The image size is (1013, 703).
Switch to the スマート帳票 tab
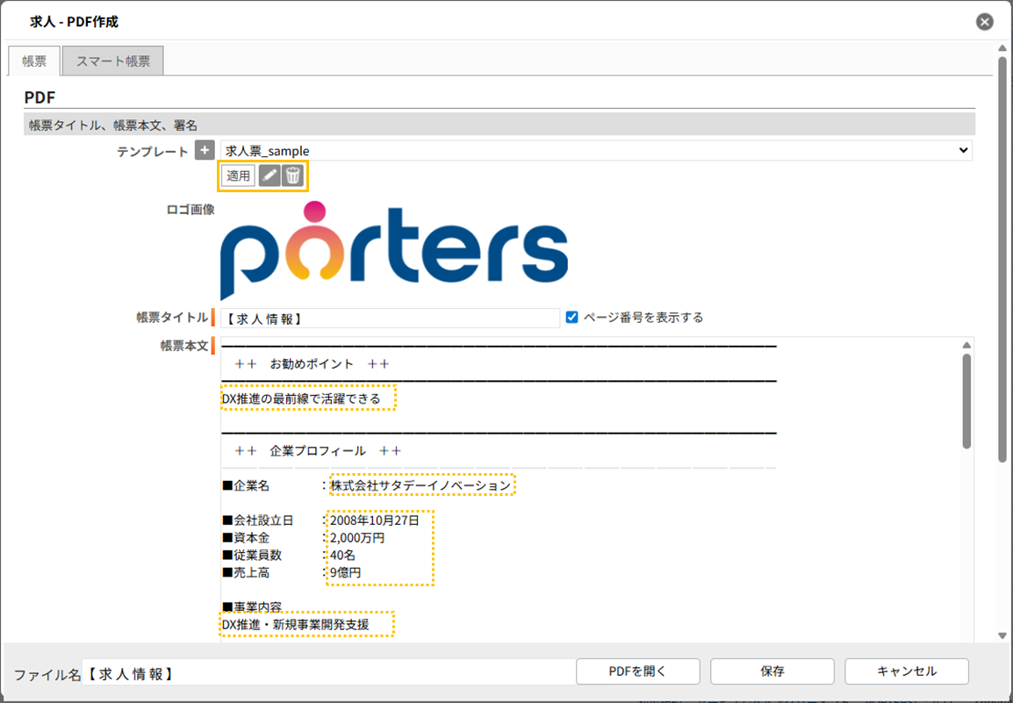[113, 61]
